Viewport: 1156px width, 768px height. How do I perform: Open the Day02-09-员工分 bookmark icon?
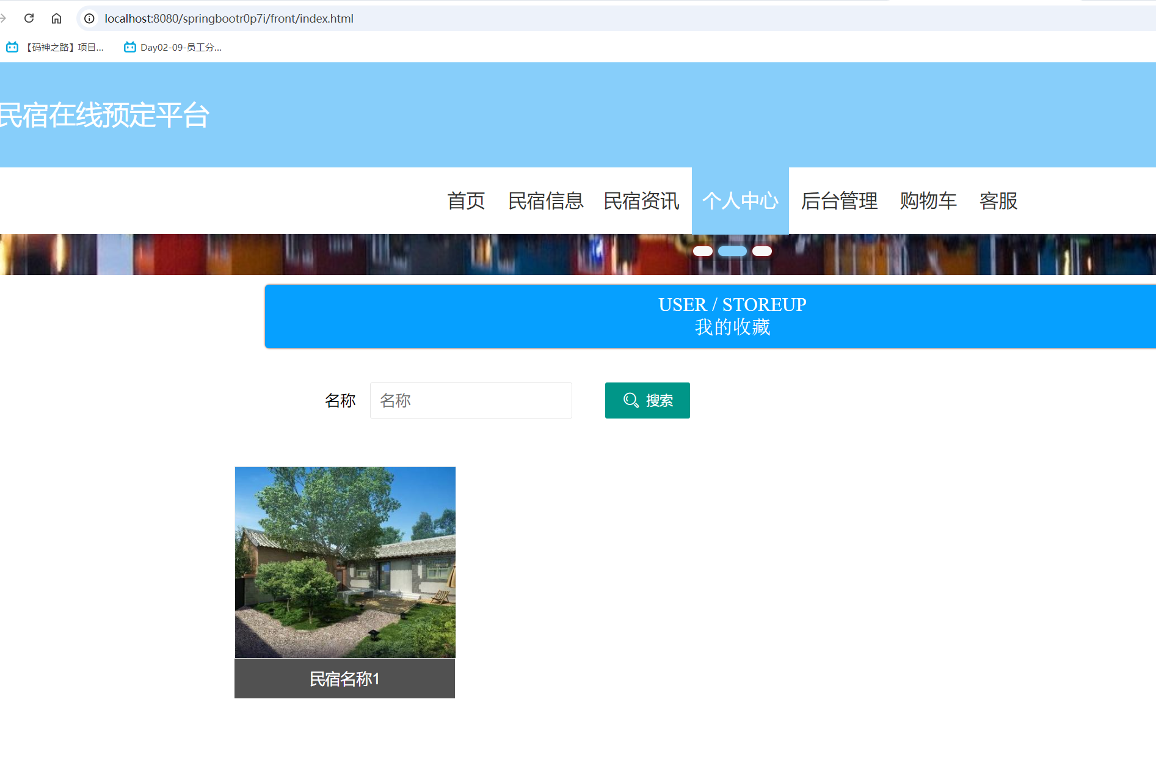129,47
